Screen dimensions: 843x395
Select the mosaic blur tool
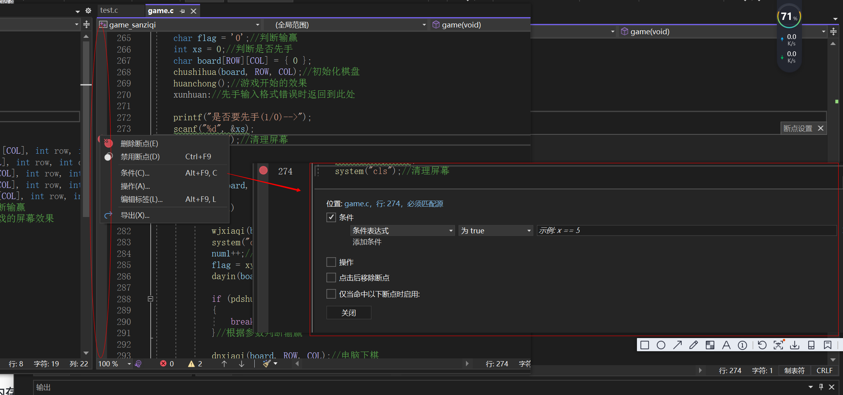tap(710, 345)
